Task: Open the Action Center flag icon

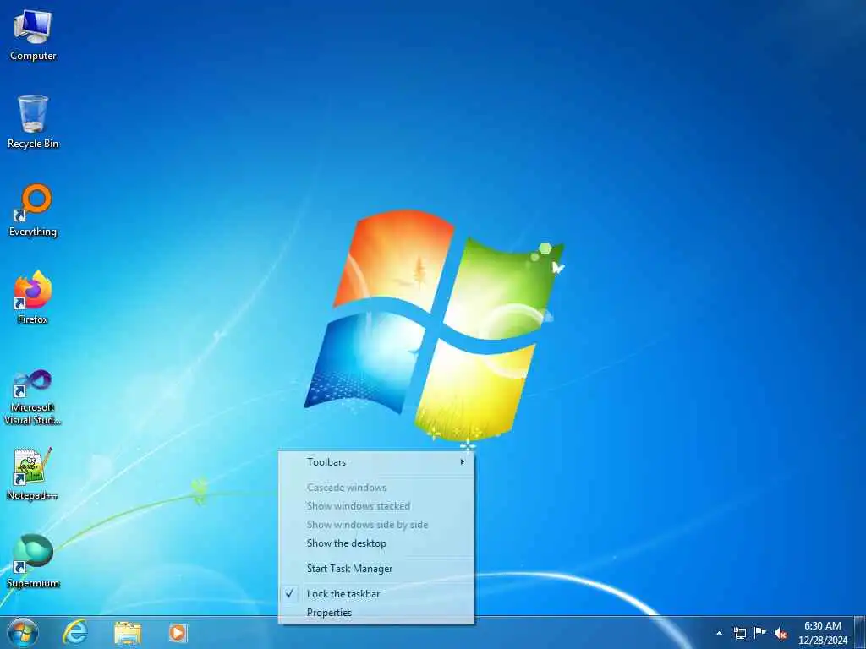Action: tap(760, 633)
